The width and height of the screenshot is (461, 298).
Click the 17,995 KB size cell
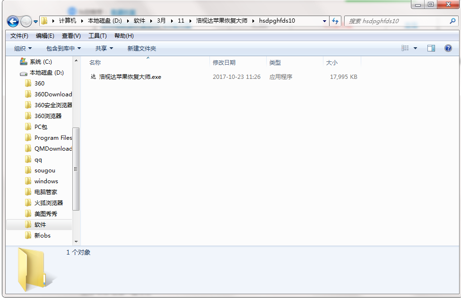coord(343,77)
